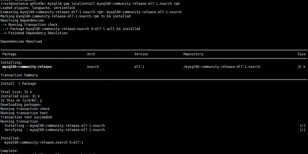Click the '1/1' counter on Installing row
Viewport: 308px width, 154px height.
click(x=302, y=126)
